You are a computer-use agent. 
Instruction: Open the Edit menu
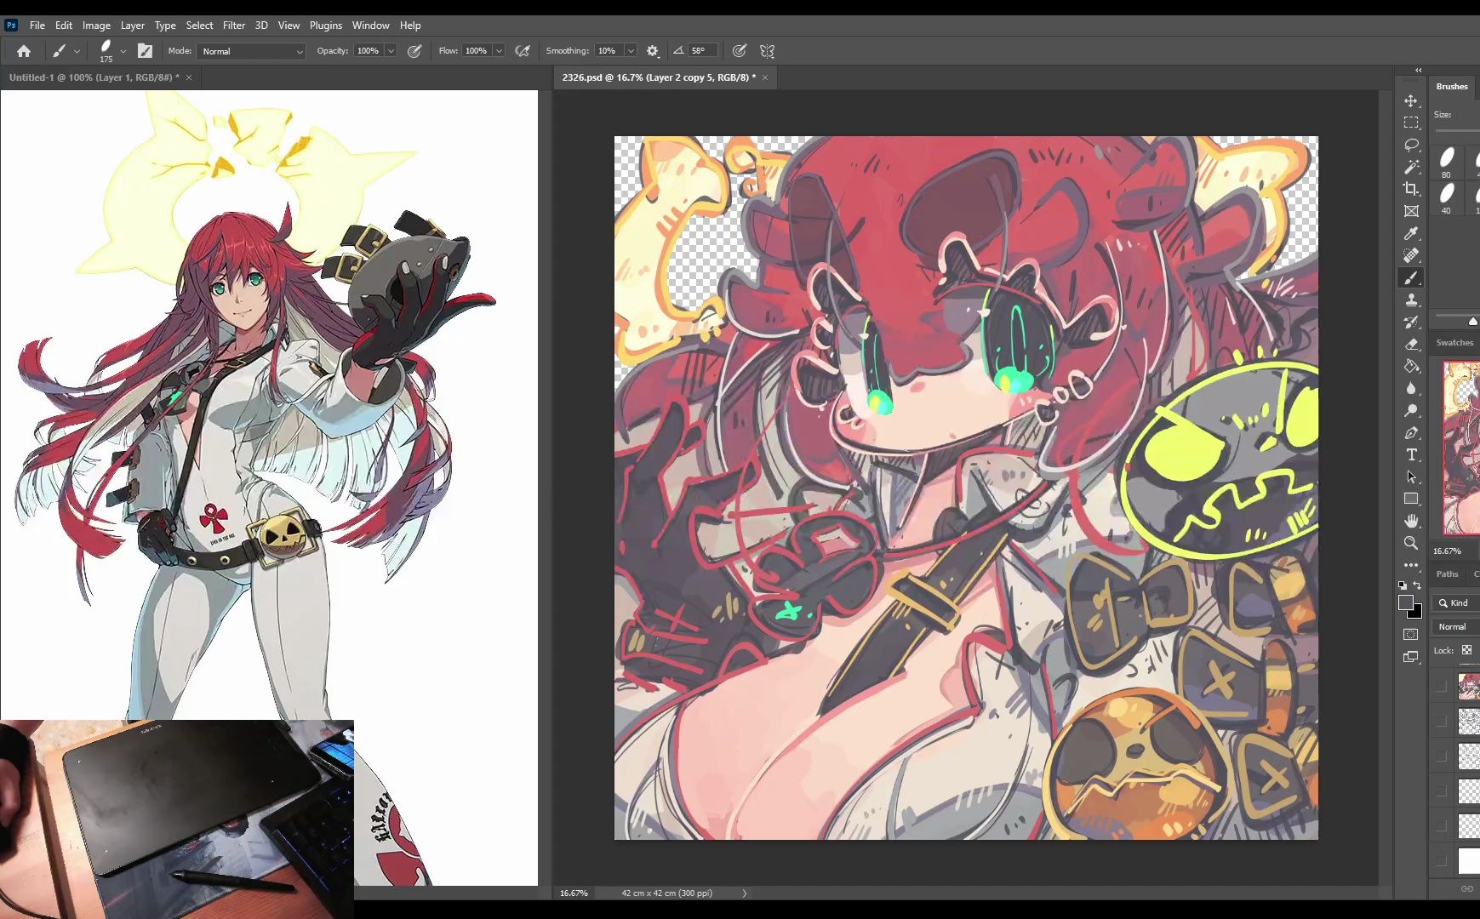point(64,26)
